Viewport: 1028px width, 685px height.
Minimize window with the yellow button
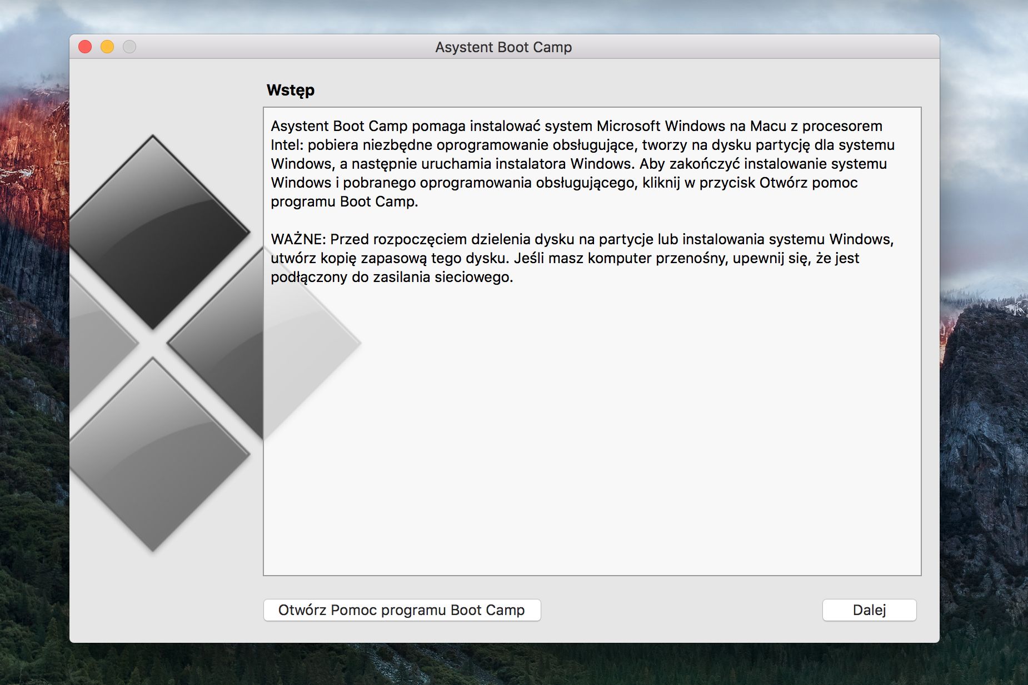pos(107,47)
